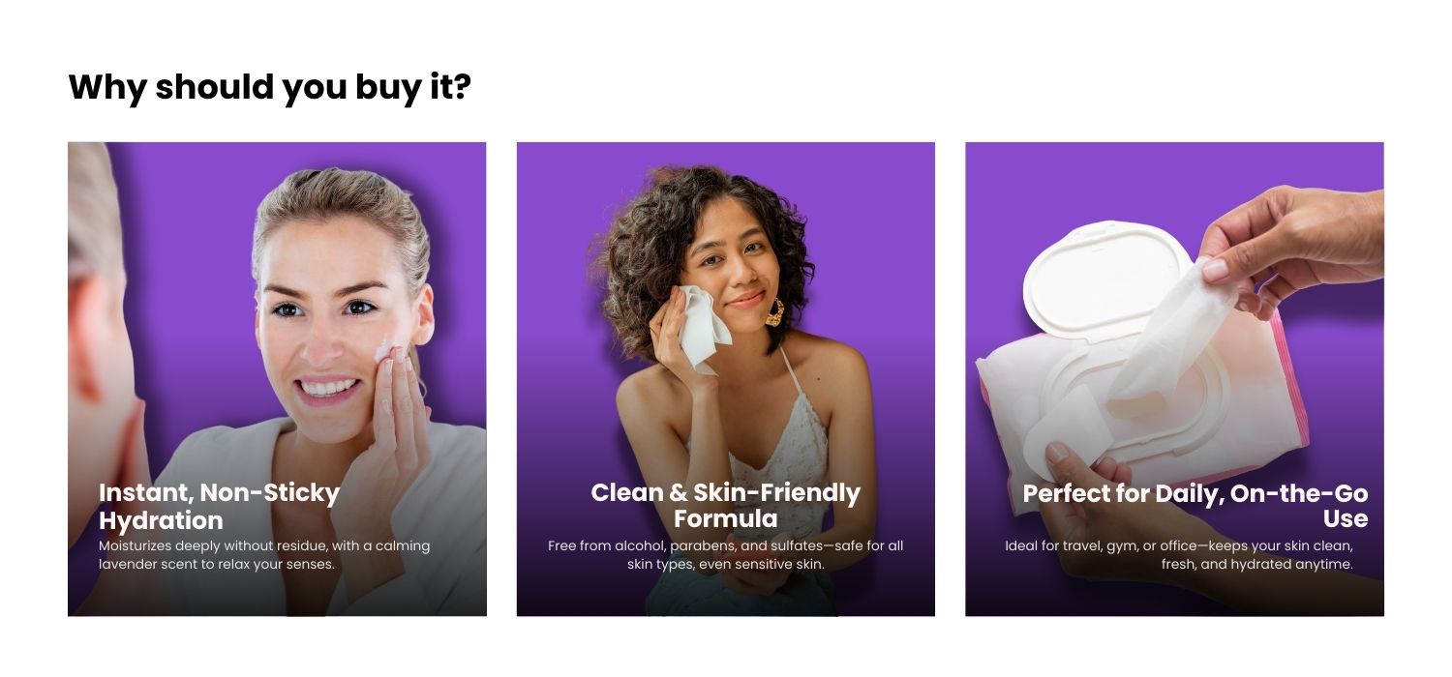The height and width of the screenshot is (677, 1452).
Task: Select the Clean & Skin-Friendly Formula card
Action: point(726,379)
